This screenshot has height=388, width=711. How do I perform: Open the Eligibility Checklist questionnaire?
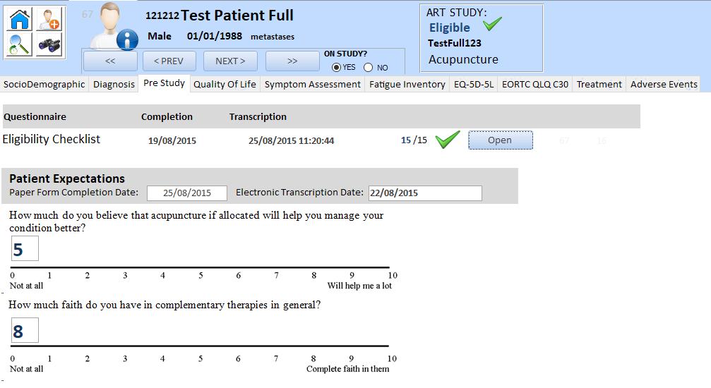coord(500,140)
